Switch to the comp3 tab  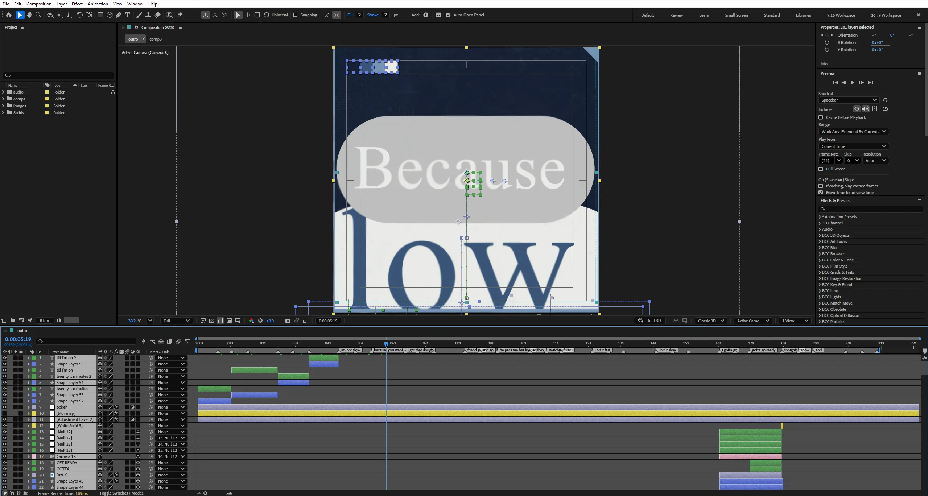pos(156,39)
